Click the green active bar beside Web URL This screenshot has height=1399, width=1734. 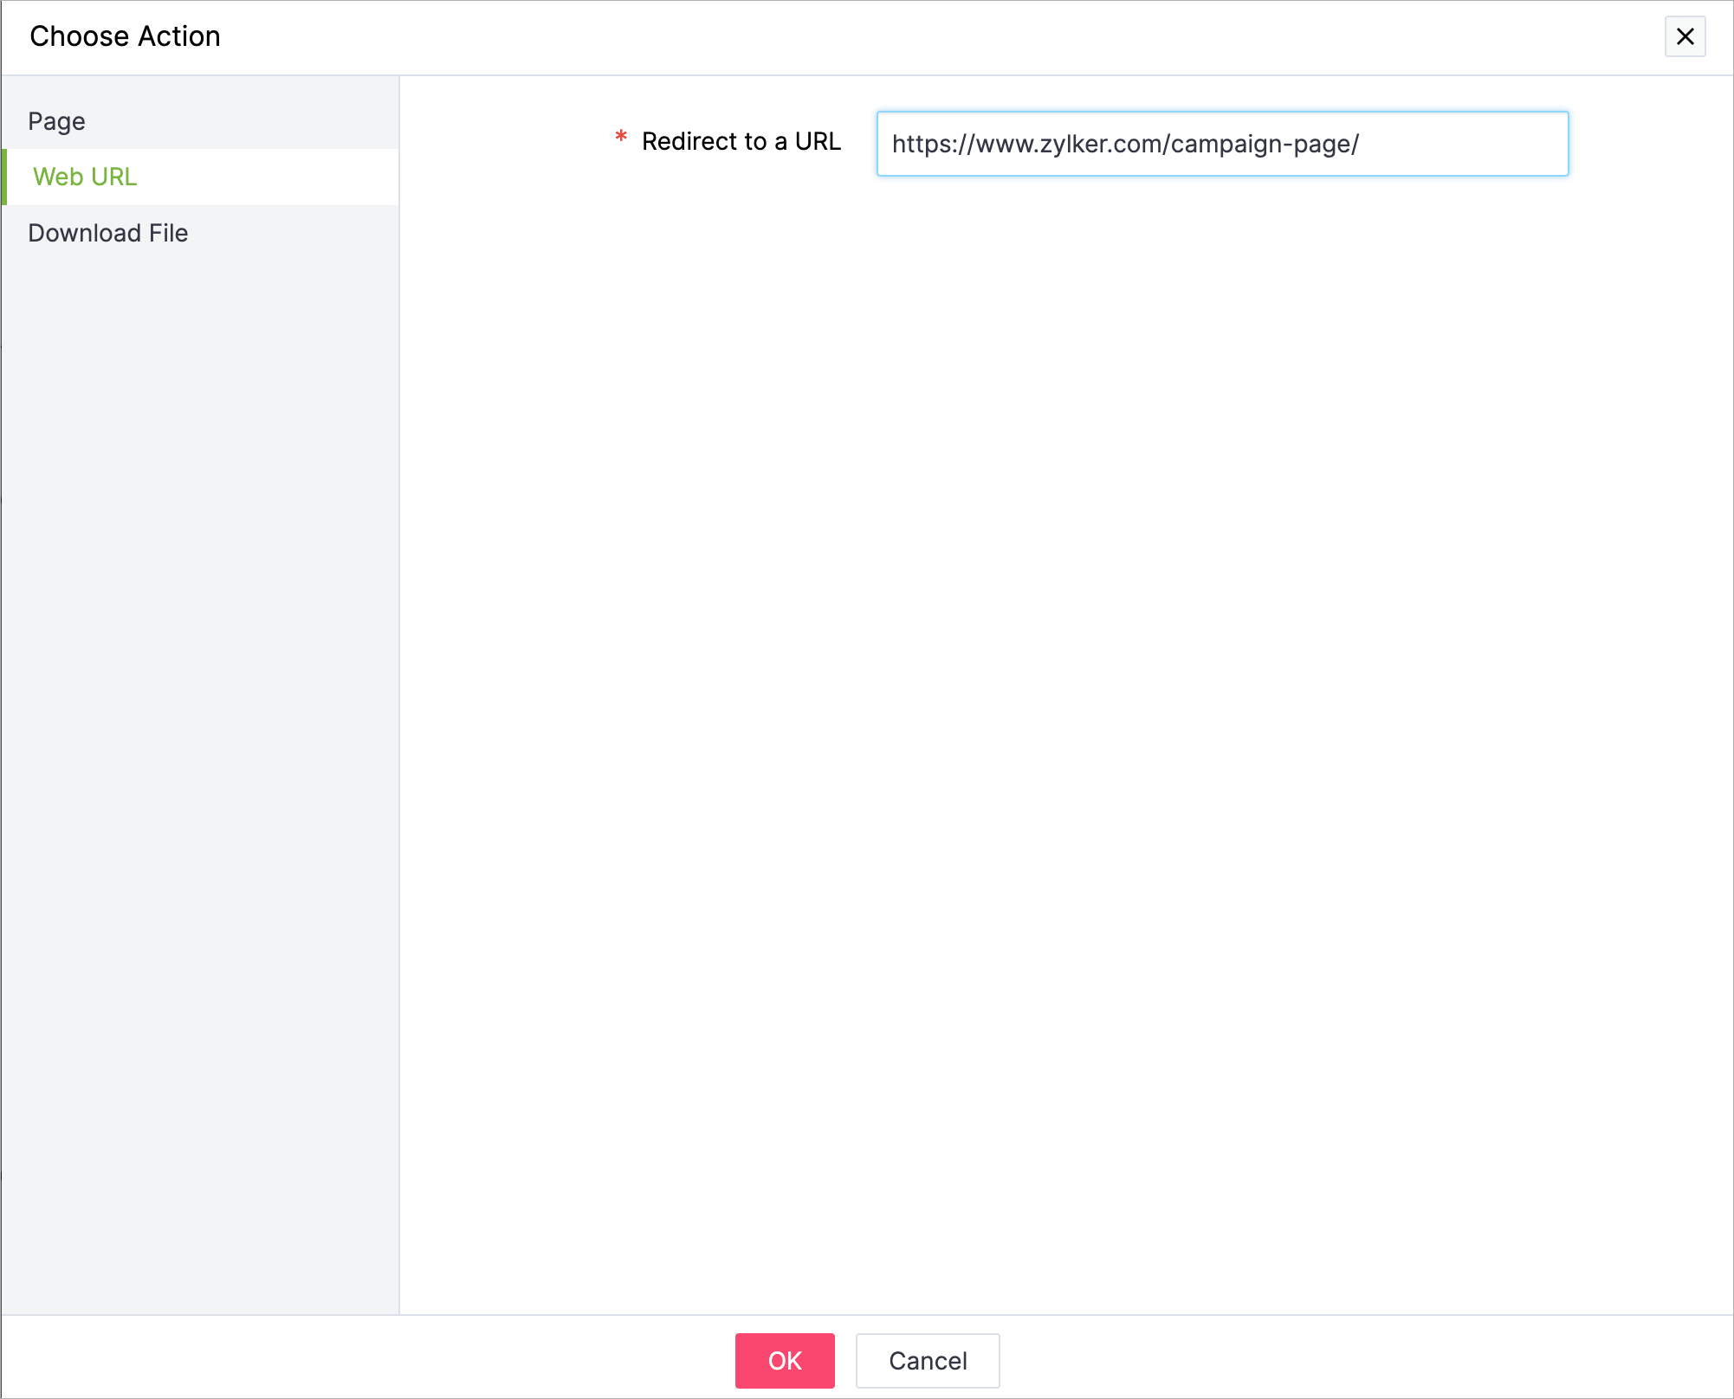[4, 177]
